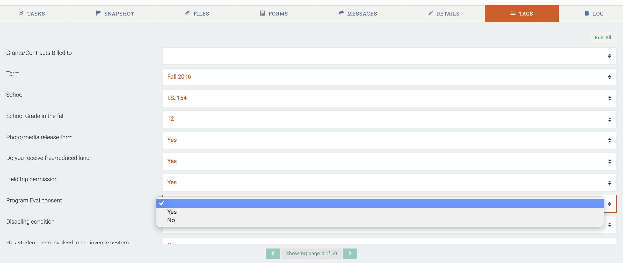Click the Details pencil icon
Viewport: 623px width, 263px height.
pos(430,13)
